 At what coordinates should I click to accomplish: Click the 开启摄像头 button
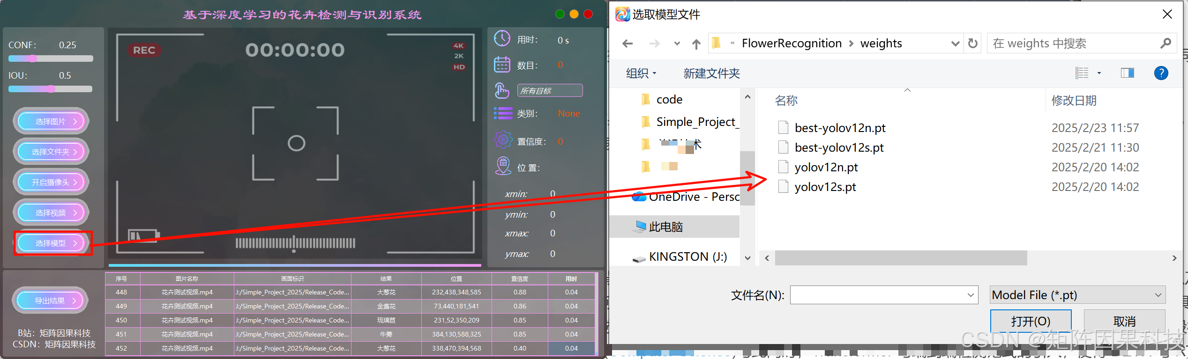point(51,182)
